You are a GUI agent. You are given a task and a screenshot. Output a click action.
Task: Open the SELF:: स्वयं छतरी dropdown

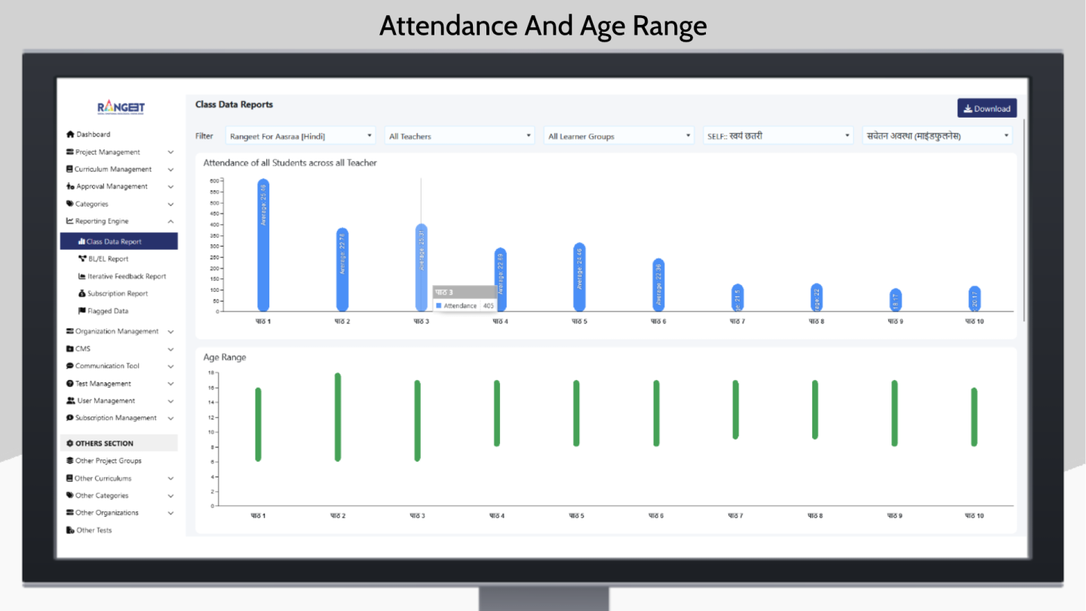[x=778, y=136]
